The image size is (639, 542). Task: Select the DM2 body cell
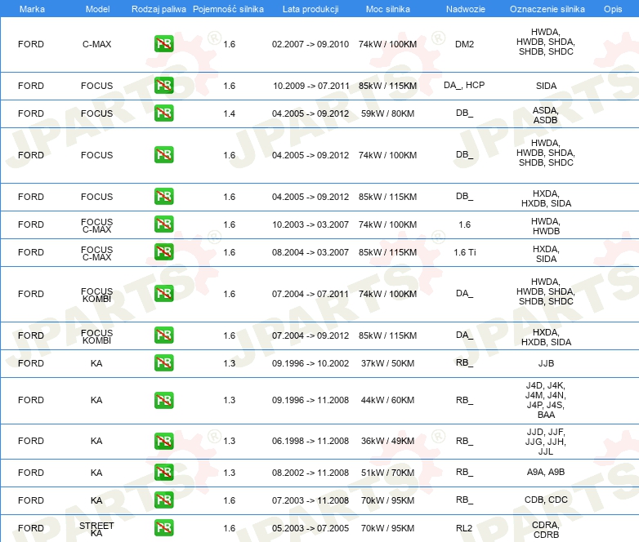[465, 44]
